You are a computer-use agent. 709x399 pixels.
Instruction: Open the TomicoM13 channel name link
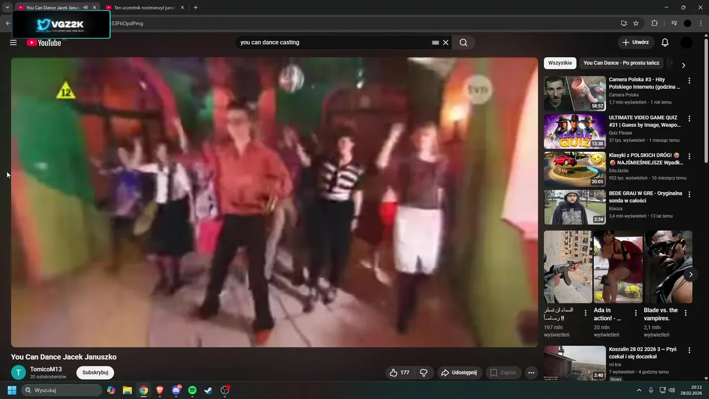(x=46, y=369)
